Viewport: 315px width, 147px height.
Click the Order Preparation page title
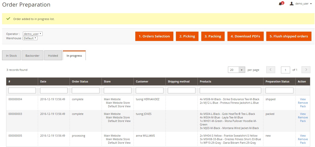click(26, 5)
